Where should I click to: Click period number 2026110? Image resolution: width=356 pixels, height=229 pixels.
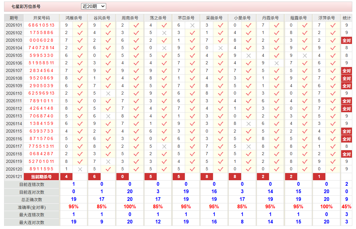pyautogui.click(x=14, y=93)
